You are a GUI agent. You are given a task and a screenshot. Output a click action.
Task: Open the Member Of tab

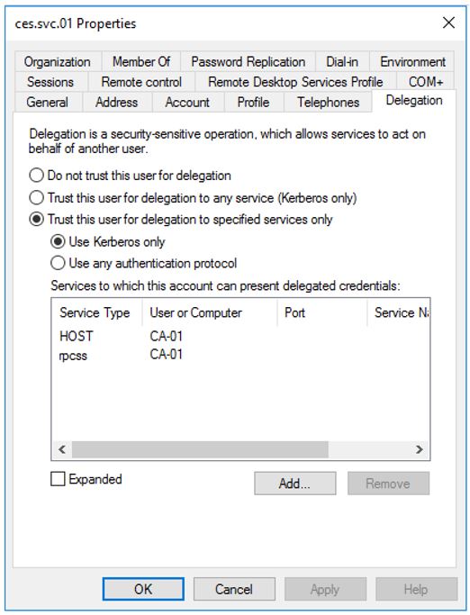pyautogui.click(x=141, y=61)
